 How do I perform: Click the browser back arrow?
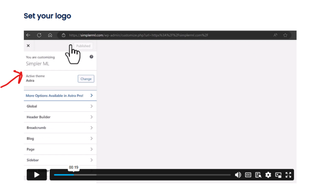coord(28,35)
